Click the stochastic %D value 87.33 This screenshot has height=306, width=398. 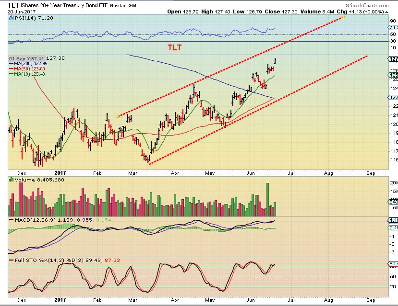click(112, 260)
